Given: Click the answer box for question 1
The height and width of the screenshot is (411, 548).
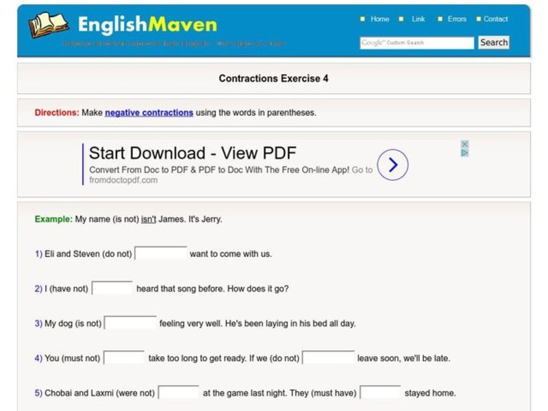Looking at the screenshot, I should coord(162,253).
